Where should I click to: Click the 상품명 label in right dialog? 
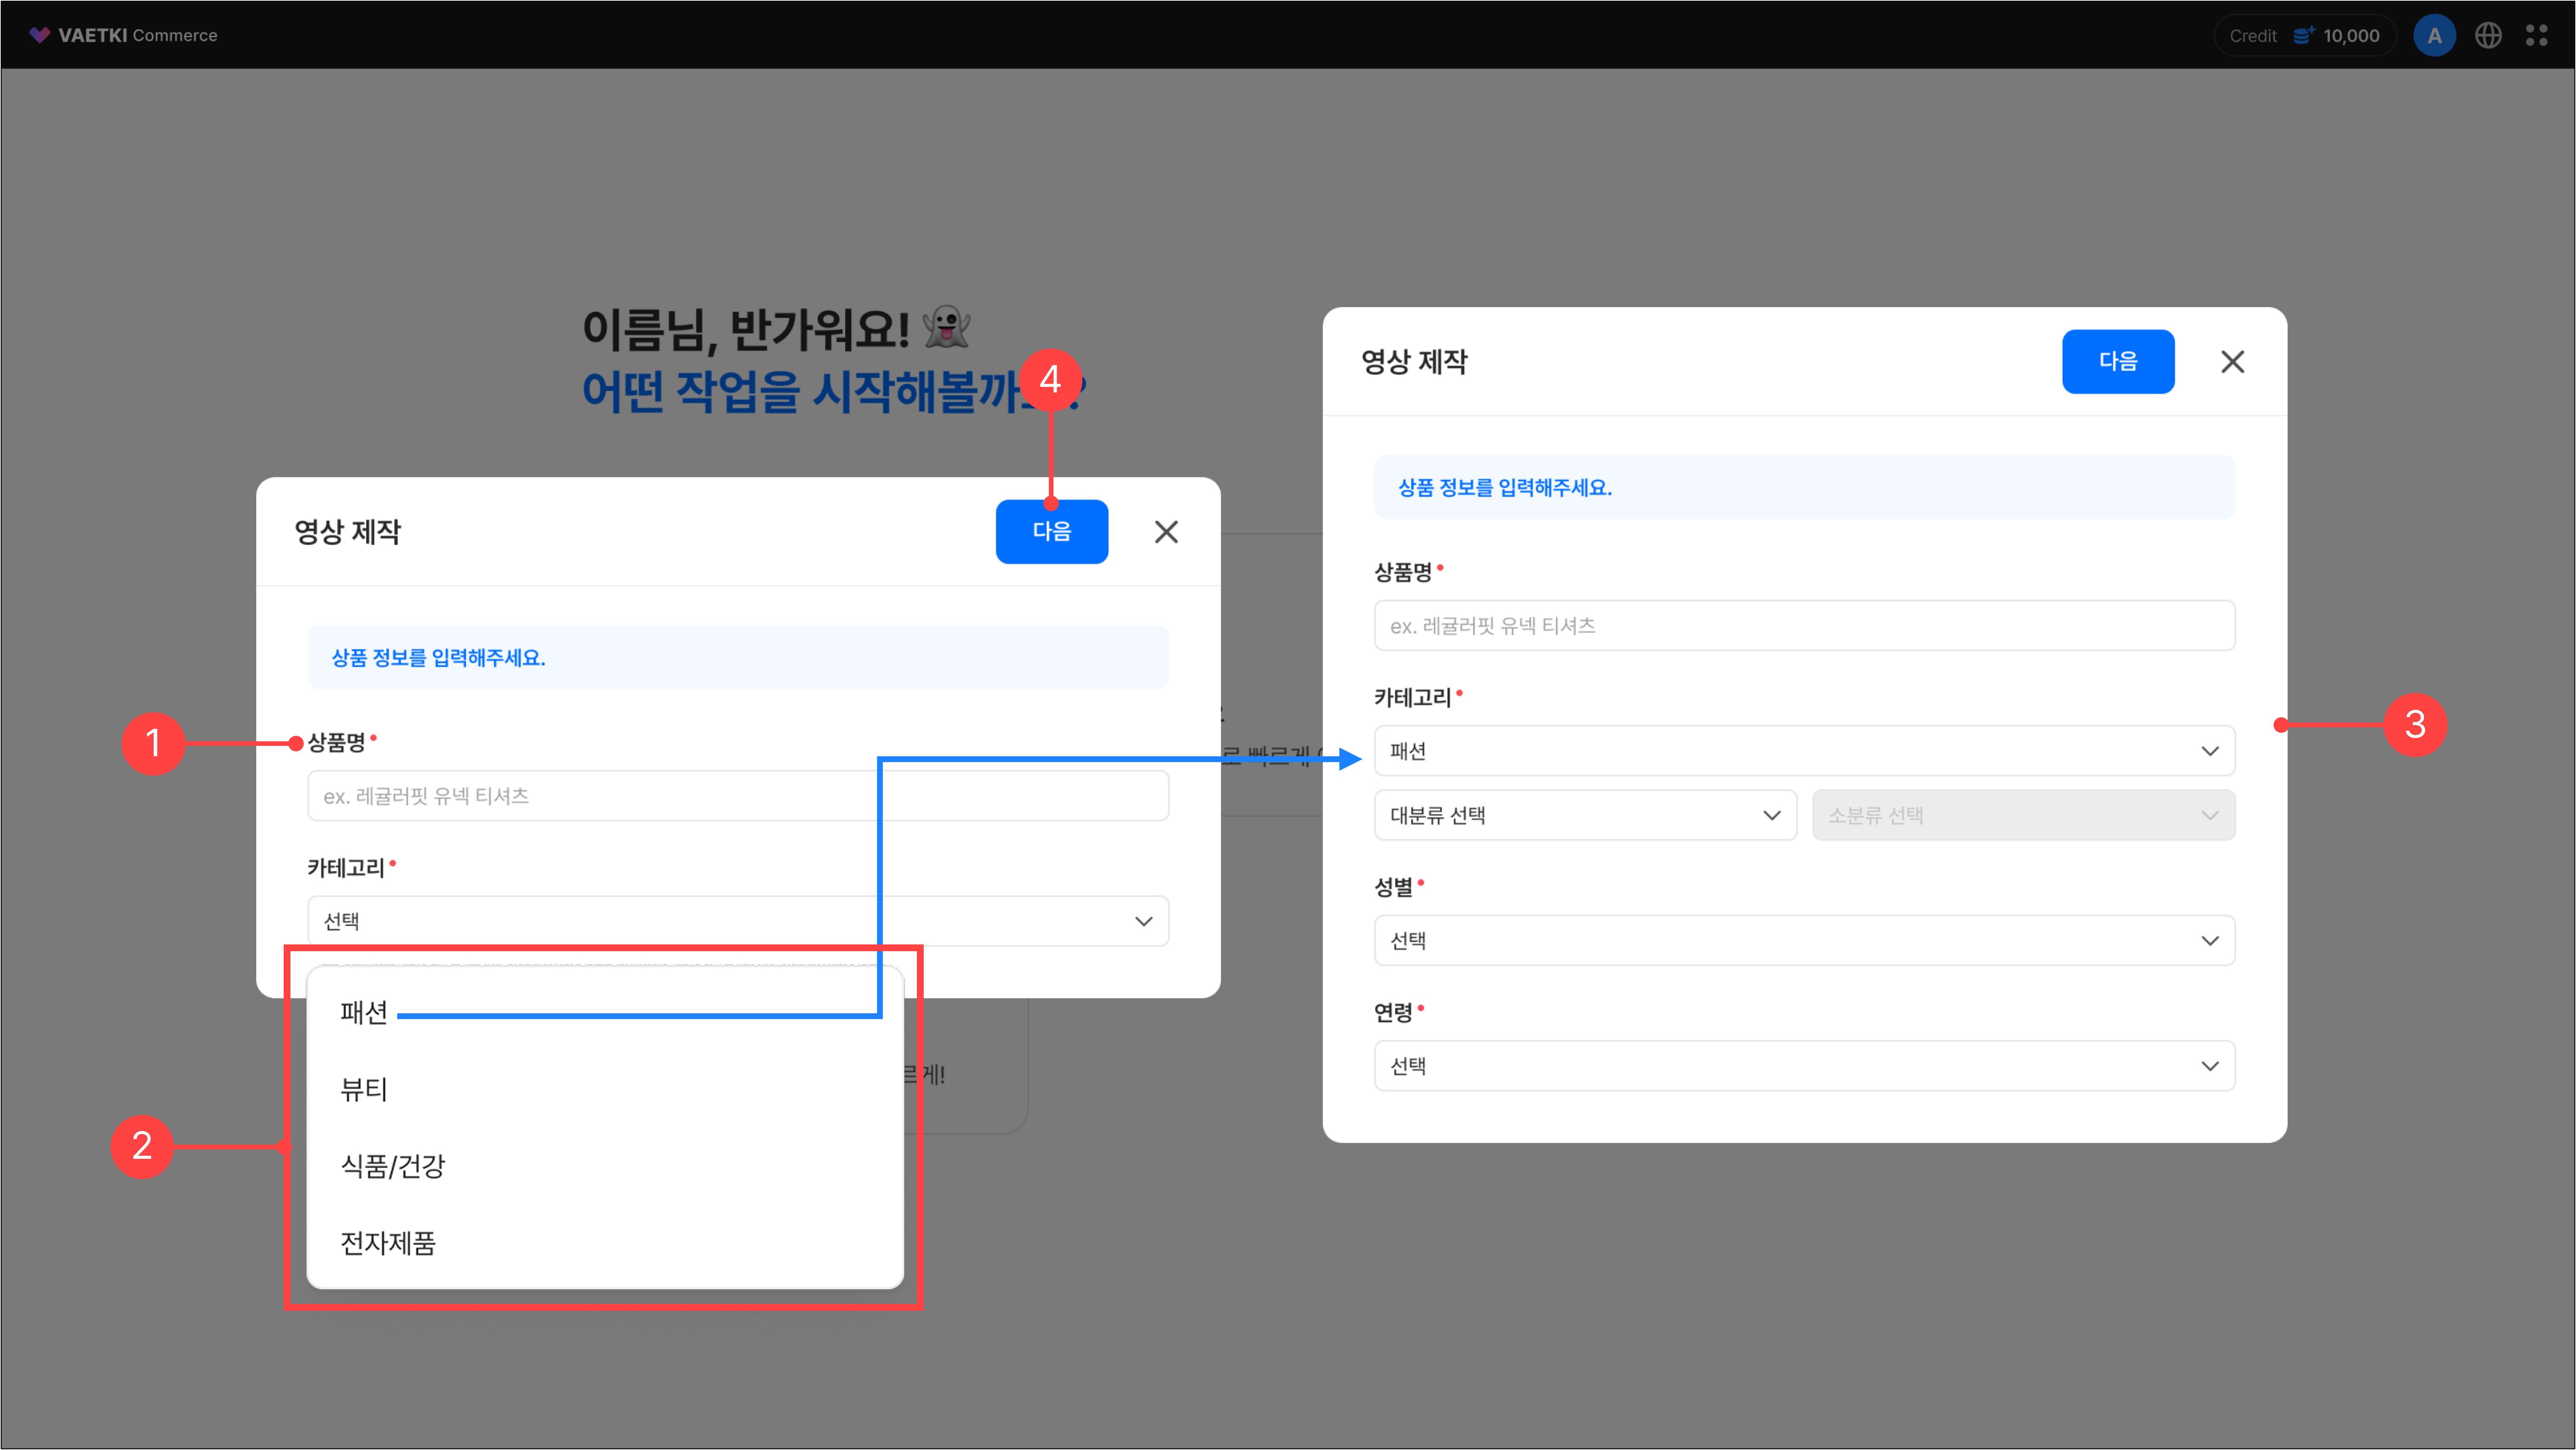[x=1403, y=573]
